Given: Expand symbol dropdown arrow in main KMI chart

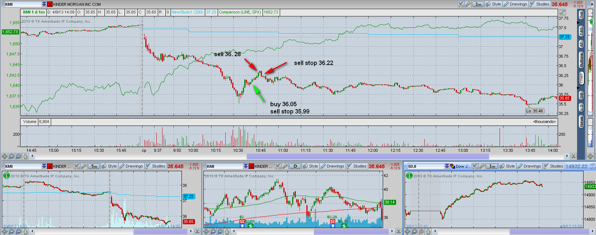Looking at the screenshot, I should [44, 4].
